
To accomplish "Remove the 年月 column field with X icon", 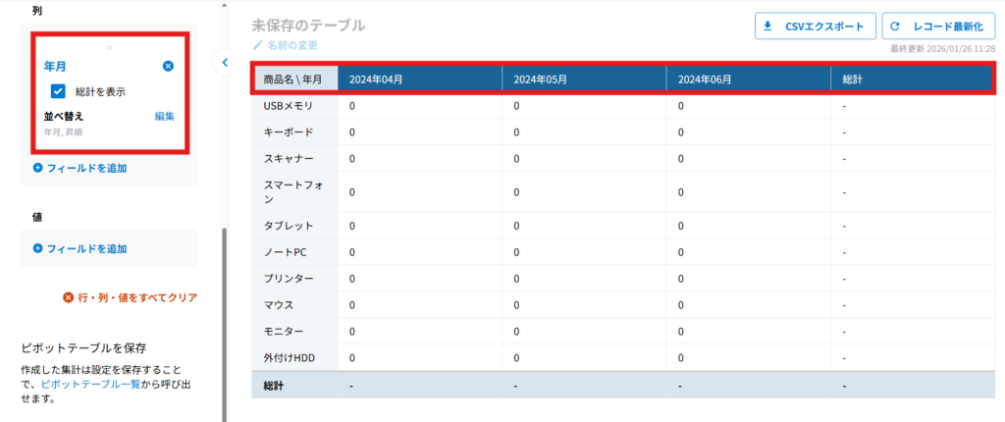I will pyautogui.click(x=168, y=66).
